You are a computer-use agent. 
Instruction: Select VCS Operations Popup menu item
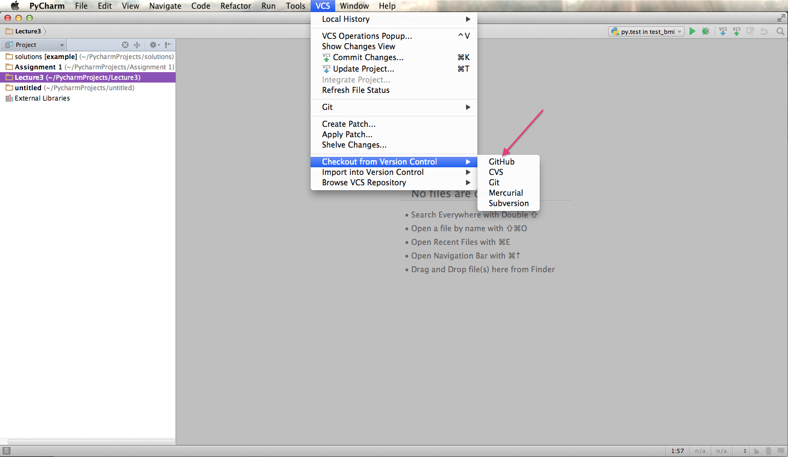(394, 36)
